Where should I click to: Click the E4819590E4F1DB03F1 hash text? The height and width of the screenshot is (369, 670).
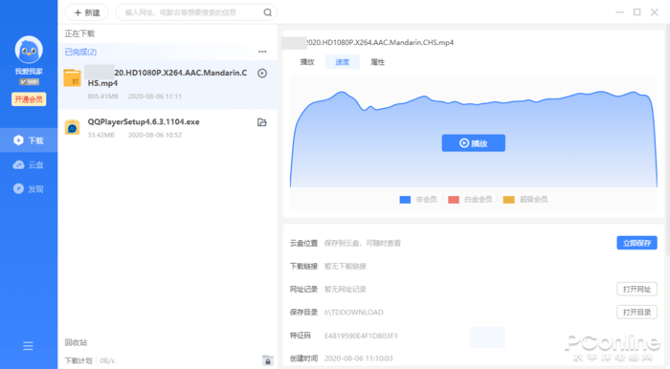pyautogui.click(x=362, y=336)
